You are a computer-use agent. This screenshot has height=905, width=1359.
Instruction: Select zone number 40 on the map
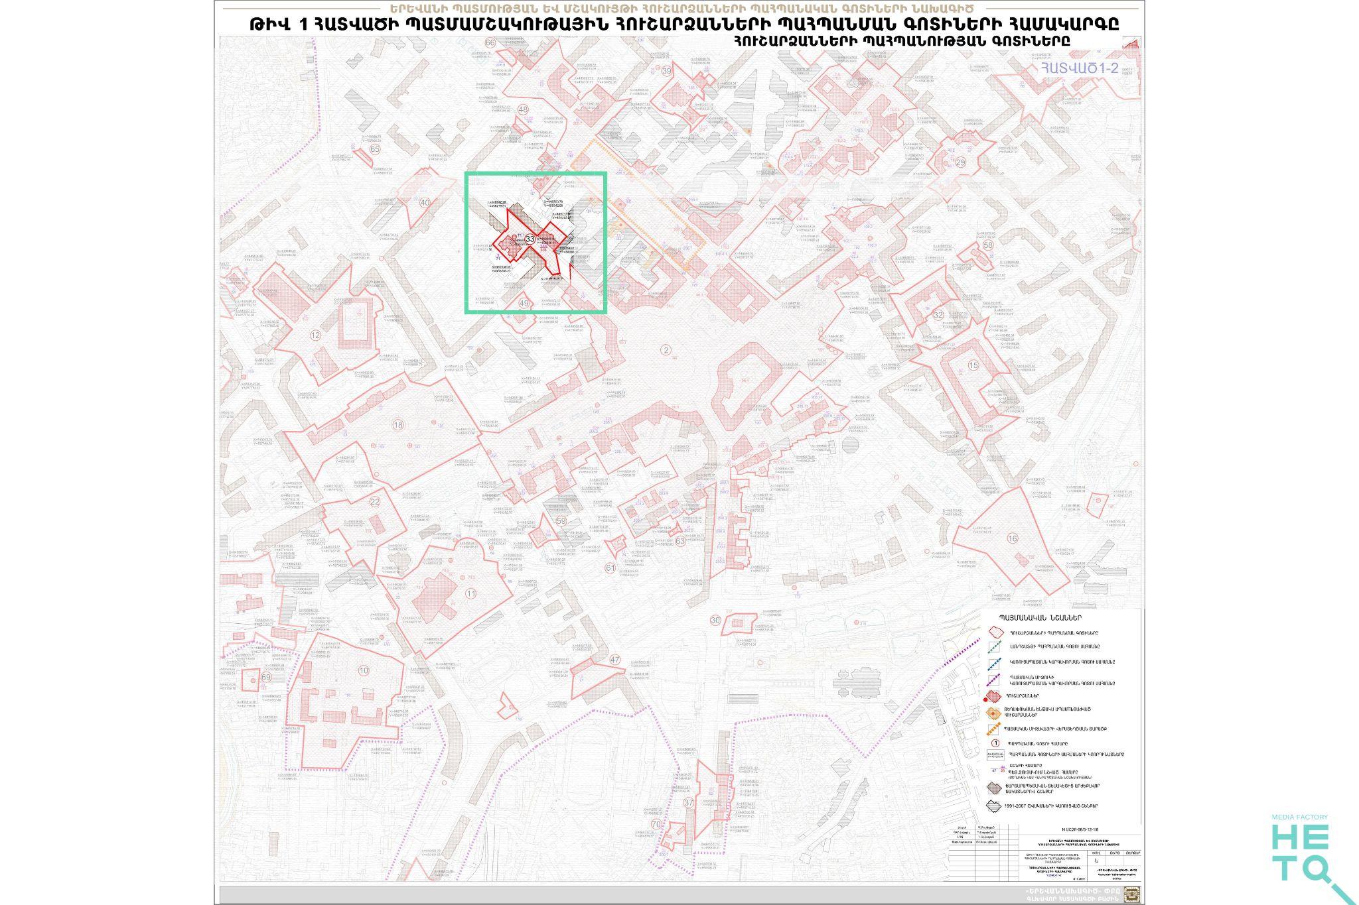tap(425, 203)
